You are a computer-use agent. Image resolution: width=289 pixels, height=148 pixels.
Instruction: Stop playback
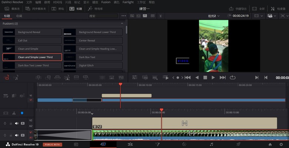205,78
